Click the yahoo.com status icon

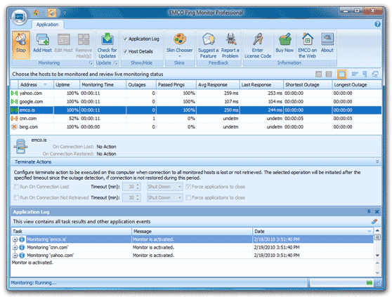click(x=14, y=93)
